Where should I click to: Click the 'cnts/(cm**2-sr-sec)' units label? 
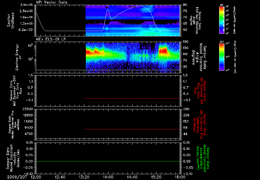(x=234, y=20)
